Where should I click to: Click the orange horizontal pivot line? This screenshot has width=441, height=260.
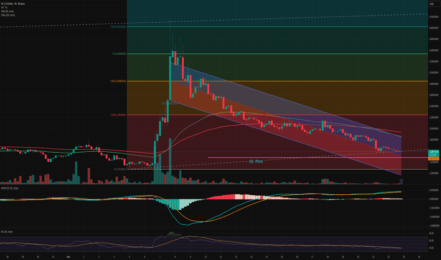[308, 157]
